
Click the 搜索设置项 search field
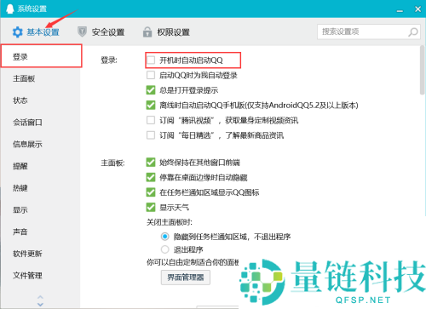pos(369,31)
